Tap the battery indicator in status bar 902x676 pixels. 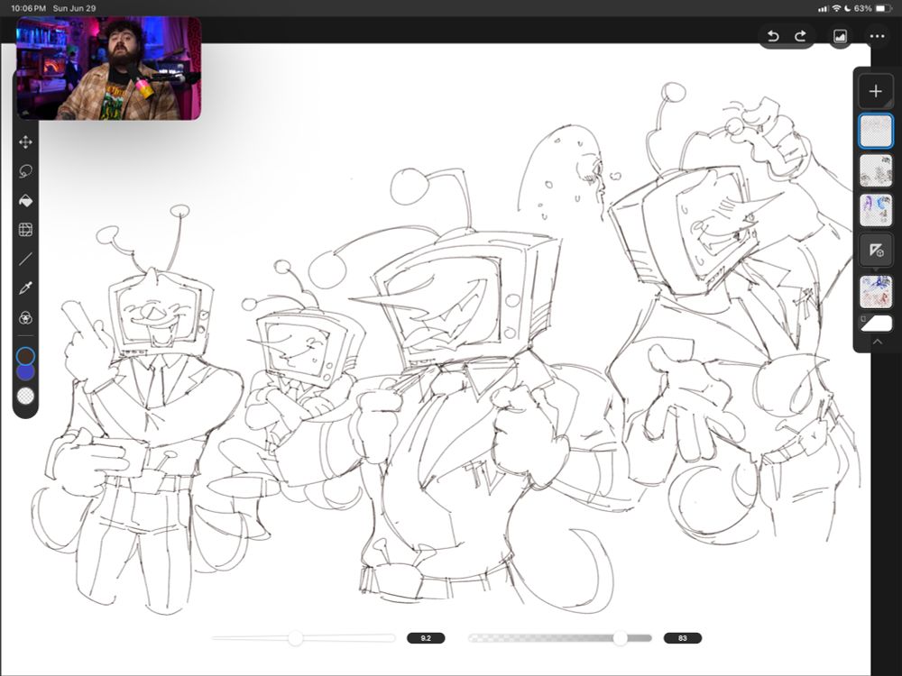881,9
